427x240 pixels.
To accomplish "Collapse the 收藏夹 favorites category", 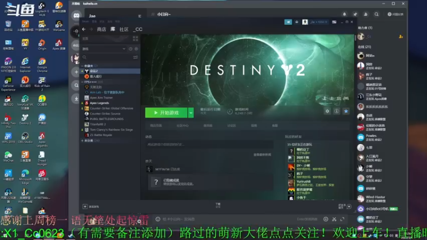I will click(x=83, y=66).
